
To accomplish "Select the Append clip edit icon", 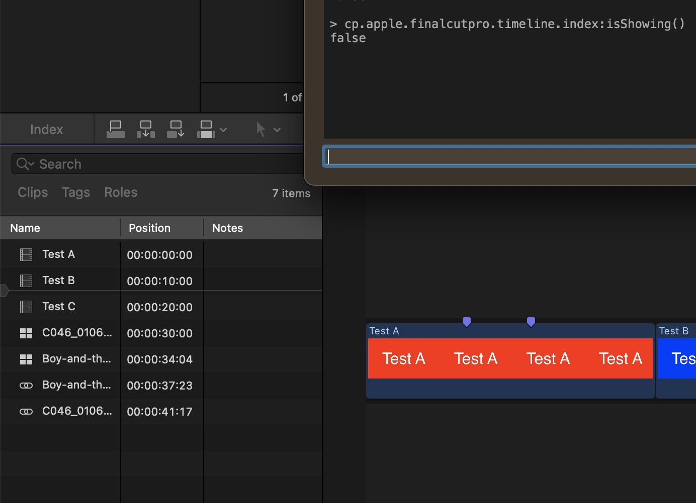I will 176,129.
